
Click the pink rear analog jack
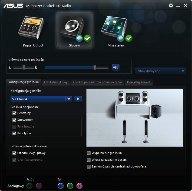(x=80, y=186)
